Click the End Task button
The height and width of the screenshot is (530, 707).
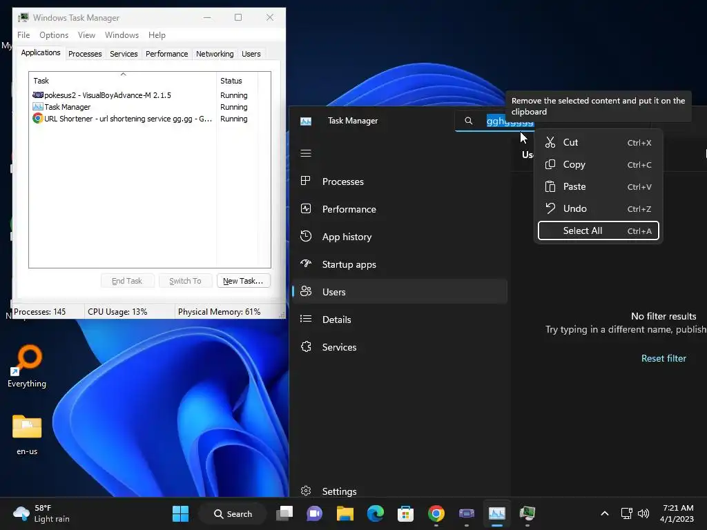pos(127,281)
